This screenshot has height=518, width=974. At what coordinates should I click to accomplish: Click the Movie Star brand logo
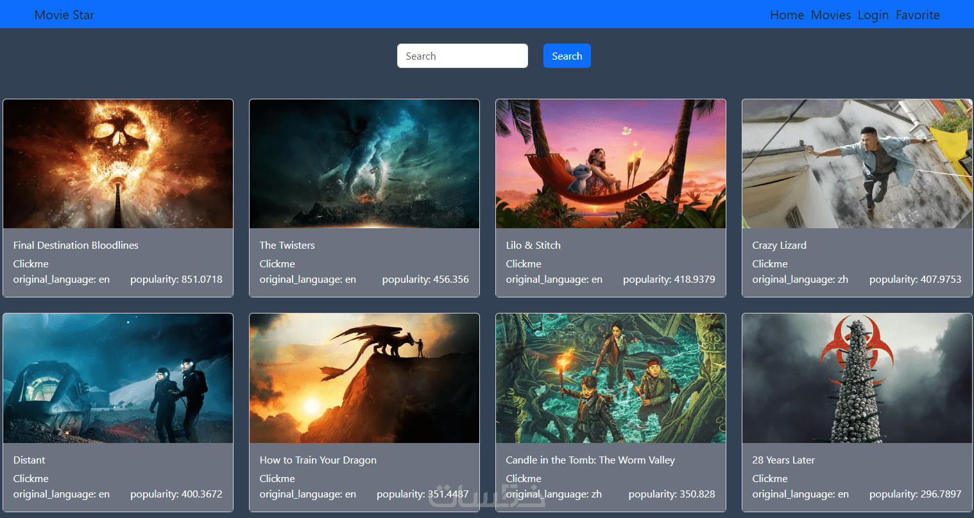pyautogui.click(x=64, y=15)
